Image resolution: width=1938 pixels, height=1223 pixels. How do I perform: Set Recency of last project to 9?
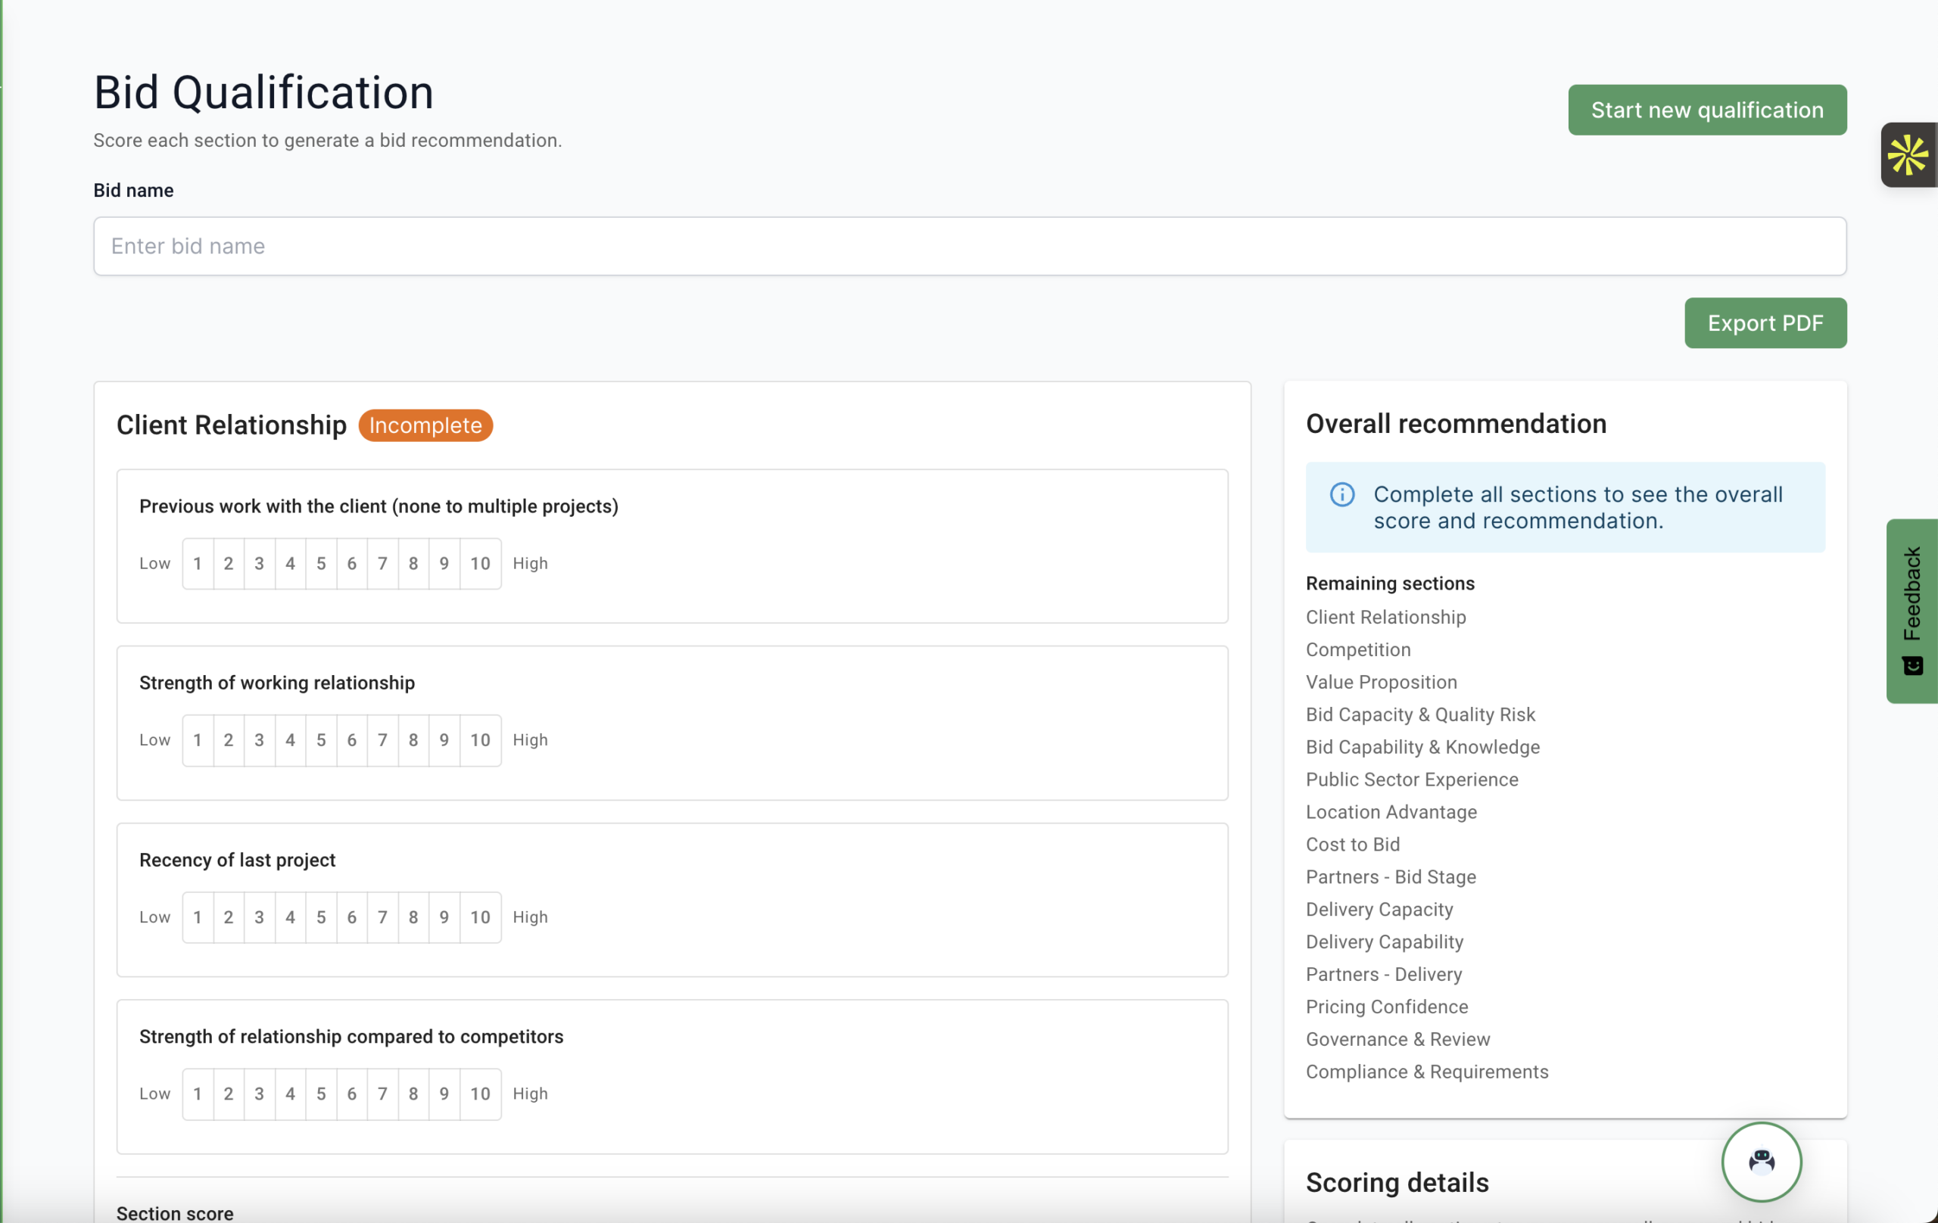[444, 917]
